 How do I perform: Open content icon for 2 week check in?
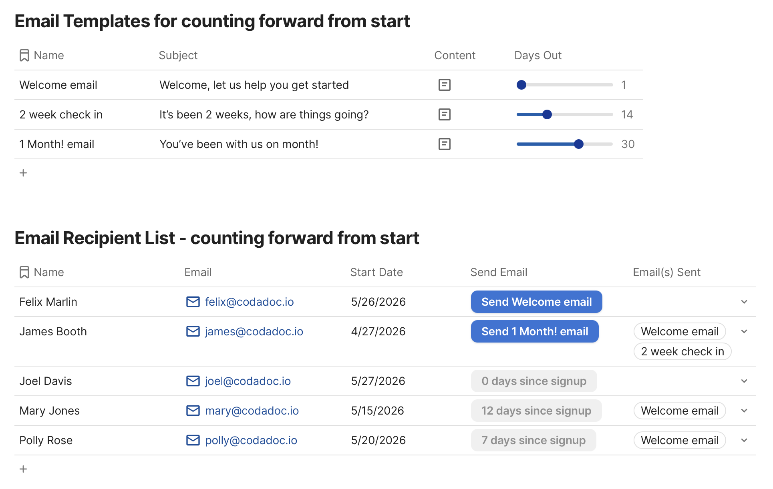[444, 114]
